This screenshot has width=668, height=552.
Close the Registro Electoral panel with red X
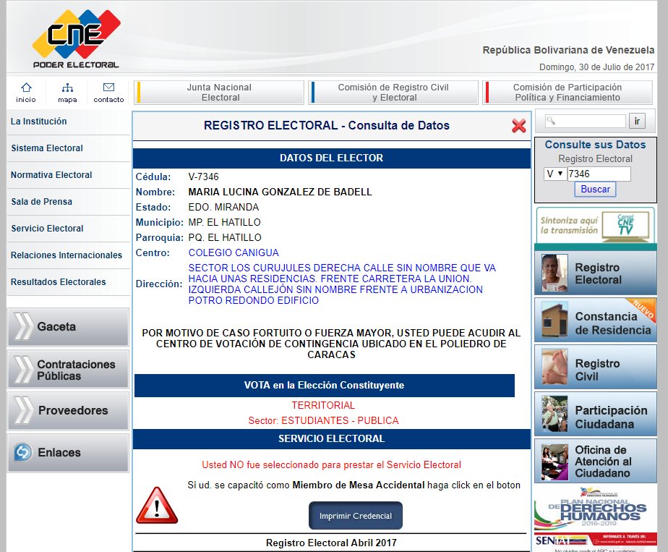(x=518, y=126)
